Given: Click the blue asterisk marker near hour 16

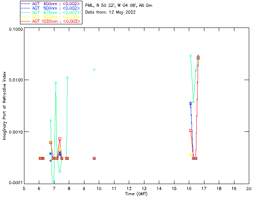Looking at the screenshot, I should [x=190, y=104].
